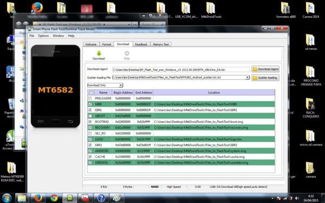This screenshot has width=325, height=203.
Task: Open the red taskbar application icon
Action: coord(86,198)
